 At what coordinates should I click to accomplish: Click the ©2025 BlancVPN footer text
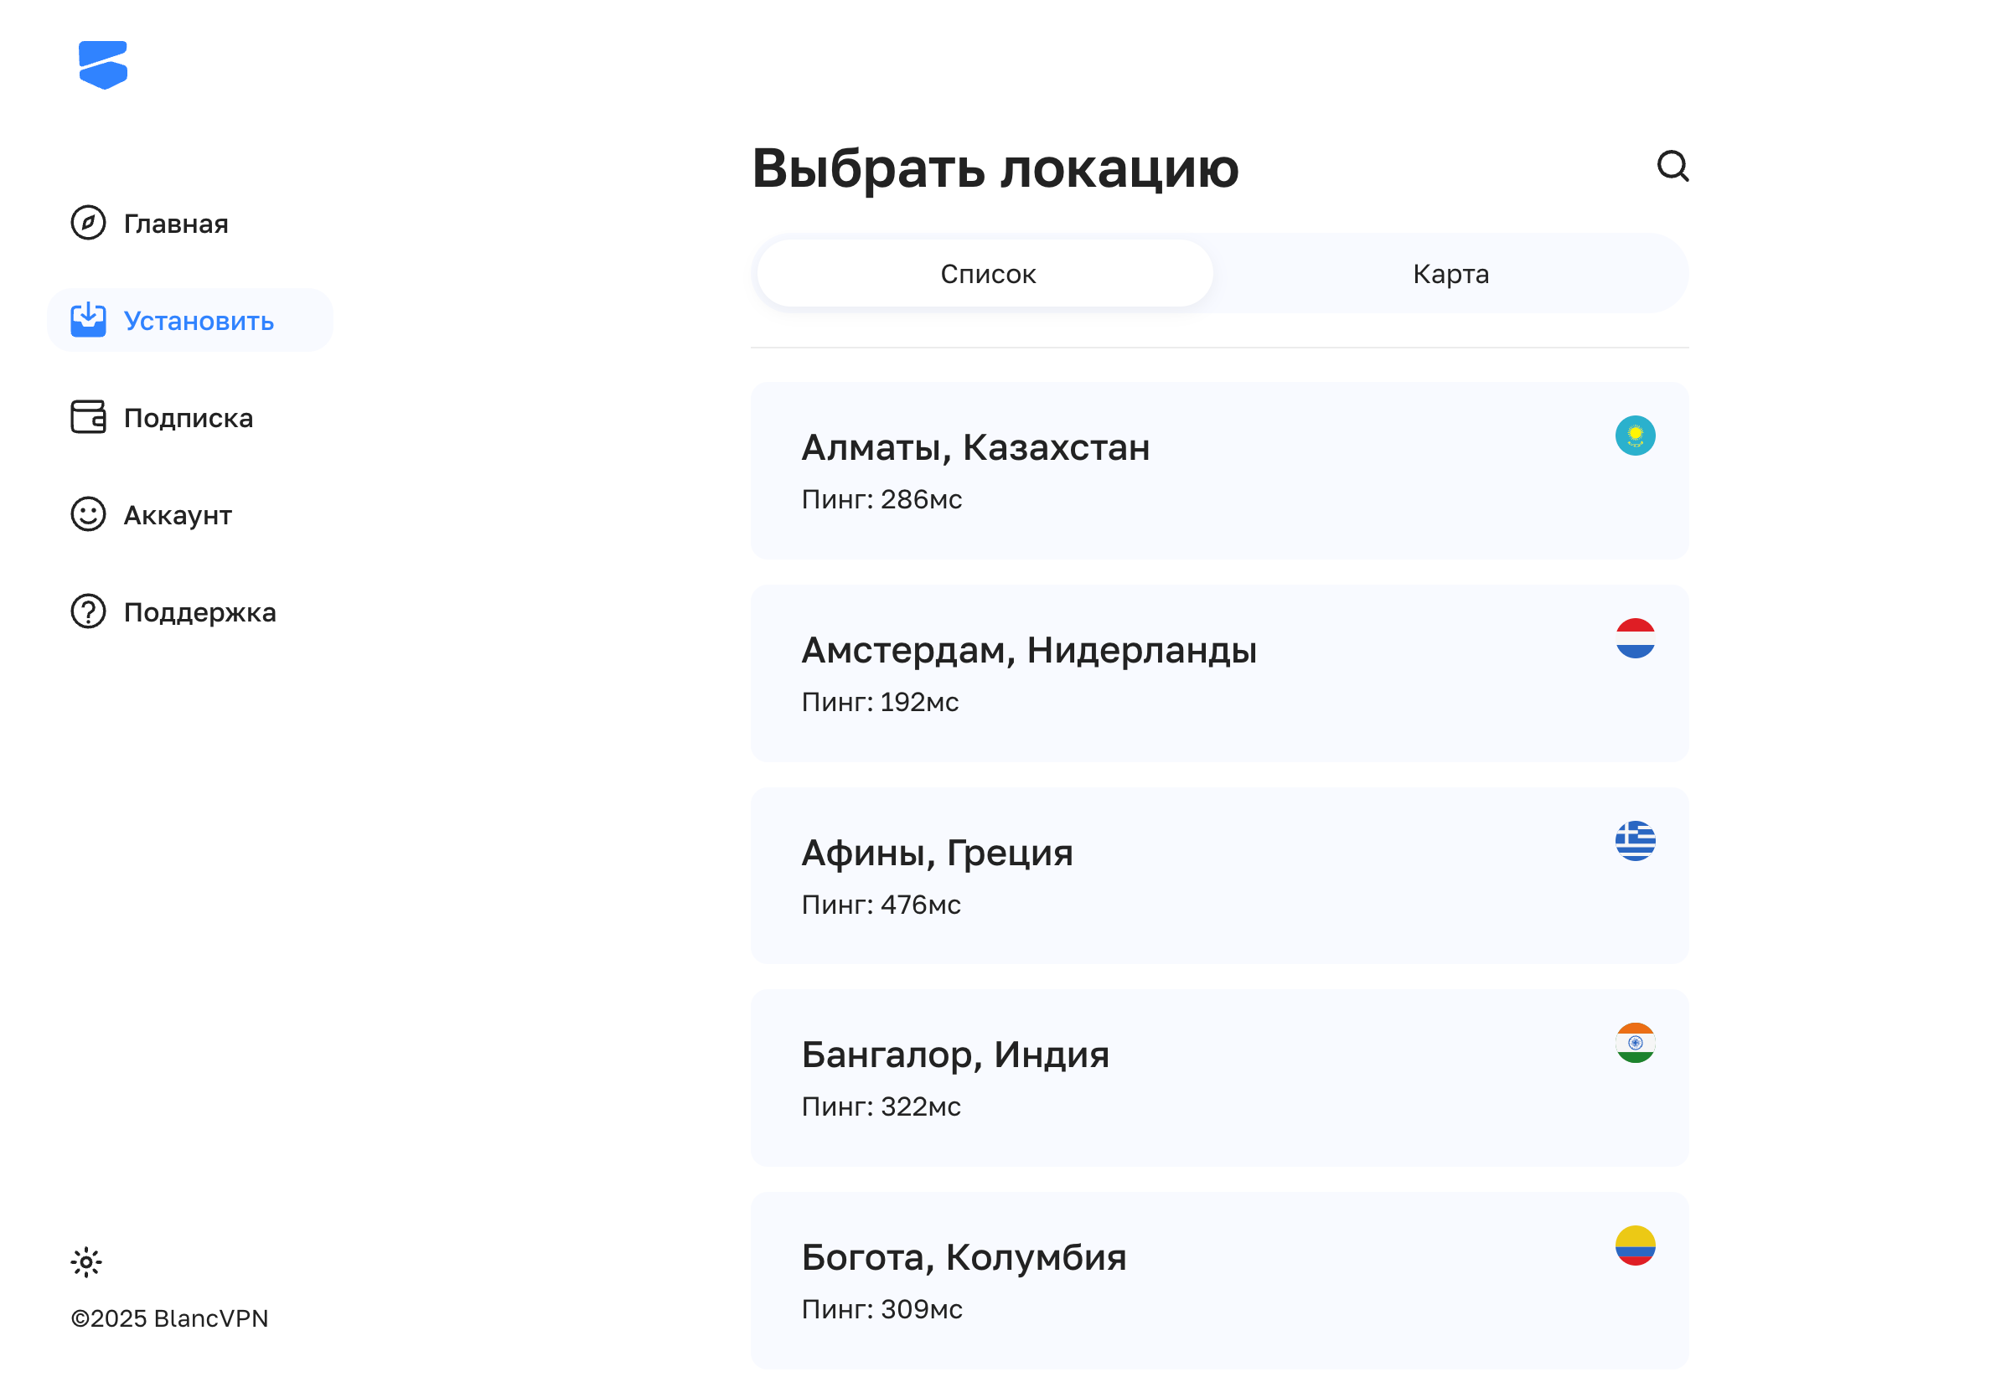pyautogui.click(x=169, y=1318)
